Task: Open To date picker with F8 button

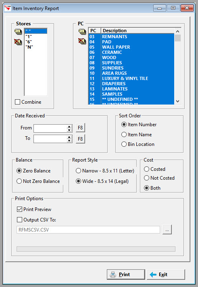Action: point(80,139)
